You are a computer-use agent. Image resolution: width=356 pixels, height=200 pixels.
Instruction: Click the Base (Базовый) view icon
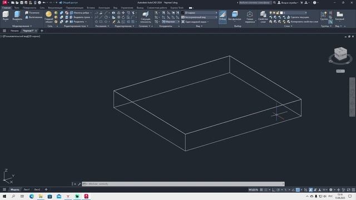click(340, 14)
